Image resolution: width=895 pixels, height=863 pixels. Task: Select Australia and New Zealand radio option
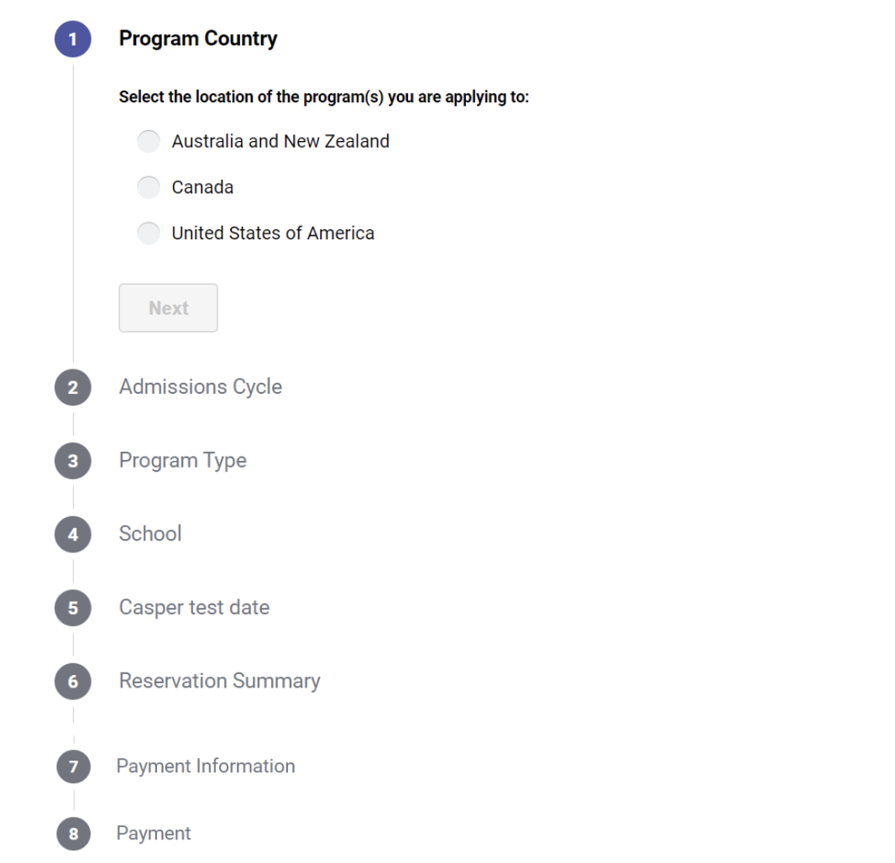tap(149, 141)
